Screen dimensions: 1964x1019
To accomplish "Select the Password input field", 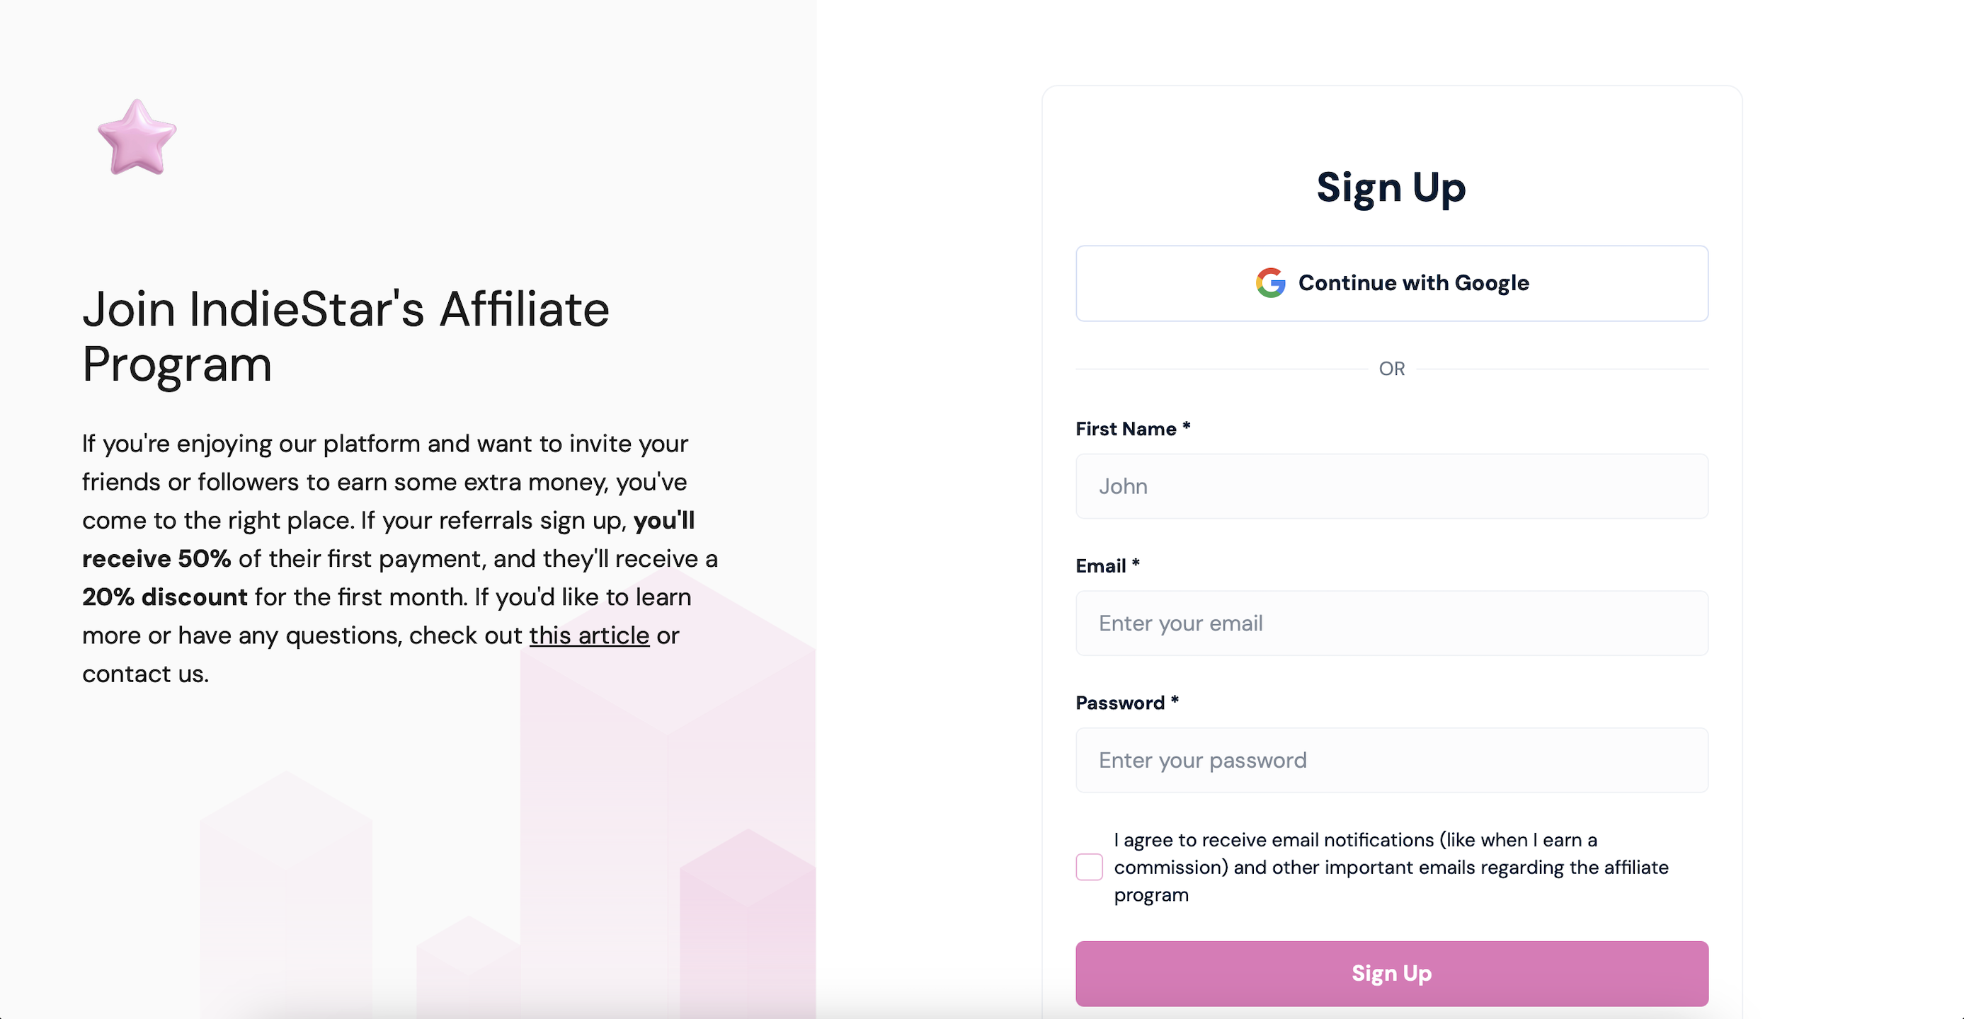I will coord(1391,760).
